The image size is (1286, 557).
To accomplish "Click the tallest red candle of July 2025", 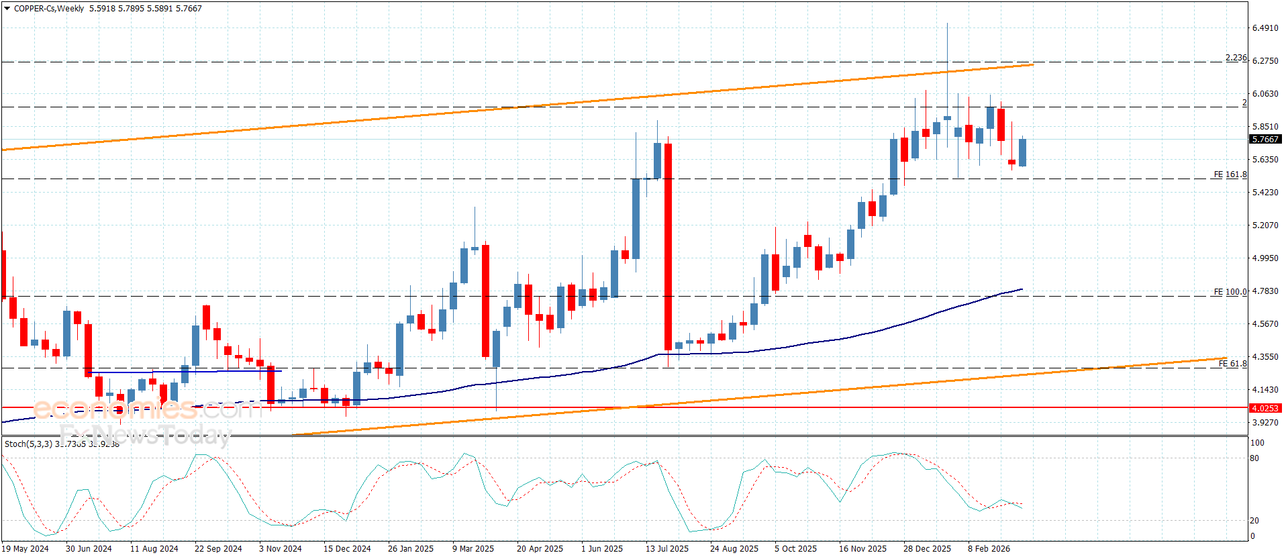I will point(668,247).
